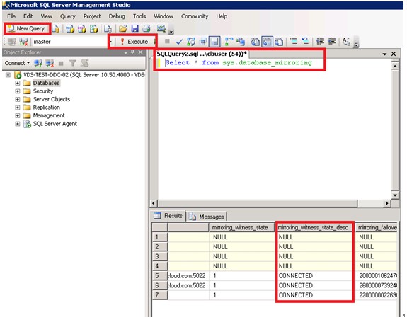Screen dimensions: 407x327
Task: Switch to the Results tab
Action: pos(168,216)
